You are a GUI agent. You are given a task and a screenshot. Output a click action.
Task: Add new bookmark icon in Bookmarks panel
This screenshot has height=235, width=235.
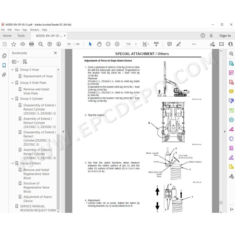pyautogui.click(x=25, y=61)
